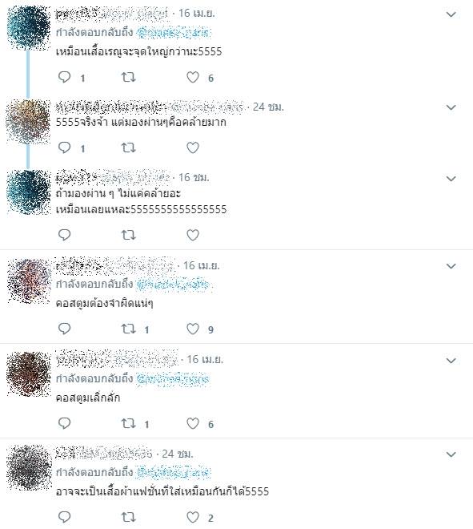Open mentioned user link in last tweet
The image size is (473, 529).
[x=173, y=472]
